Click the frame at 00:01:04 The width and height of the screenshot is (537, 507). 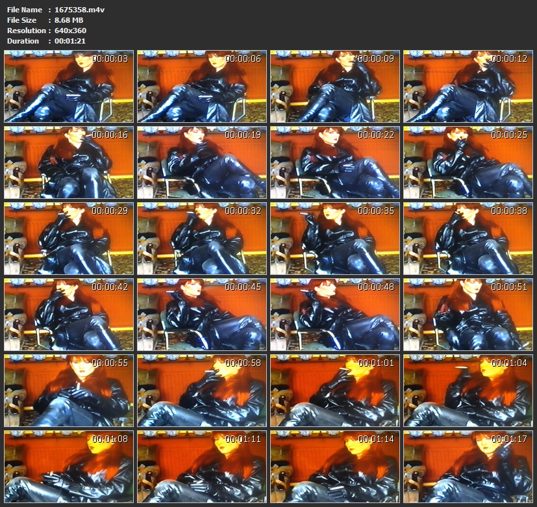click(x=468, y=390)
